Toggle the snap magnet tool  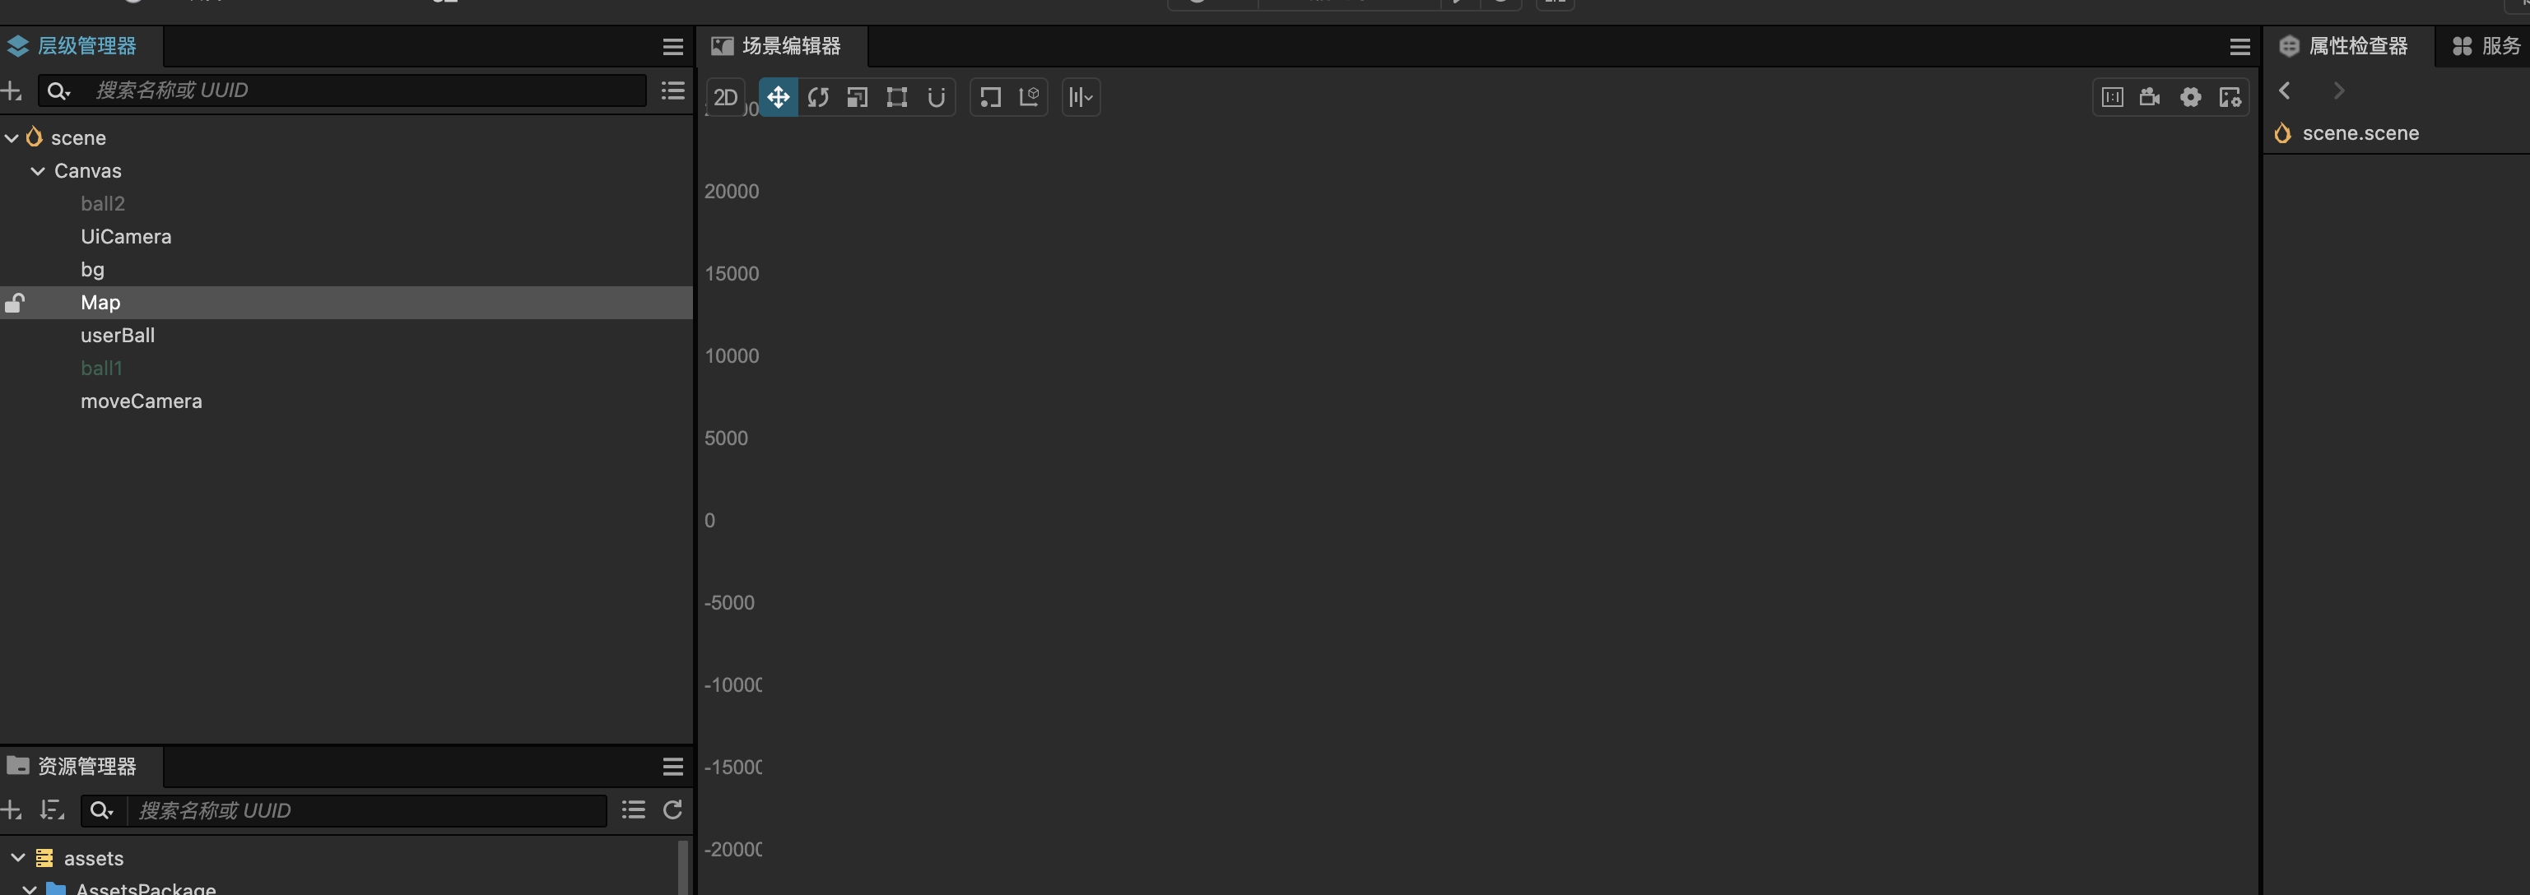tap(936, 97)
